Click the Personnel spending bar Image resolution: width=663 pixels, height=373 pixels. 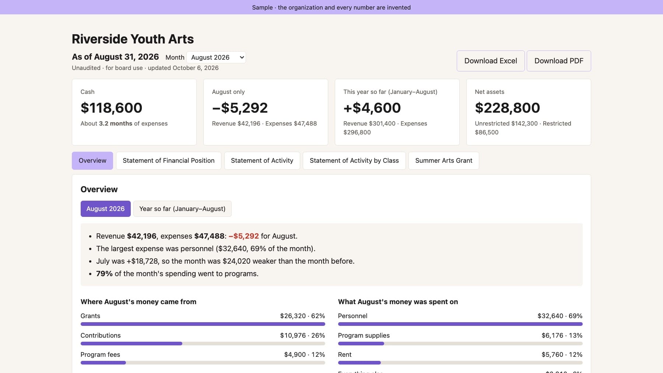460,324
